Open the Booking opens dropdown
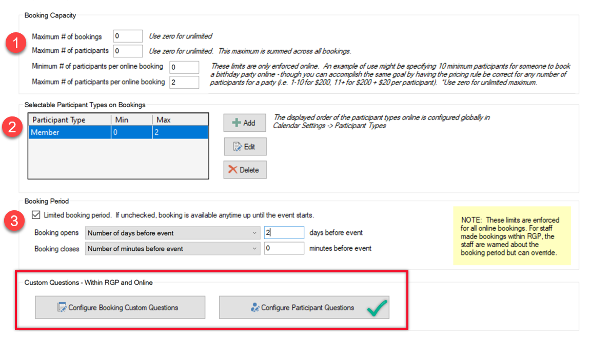 click(173, 233)
